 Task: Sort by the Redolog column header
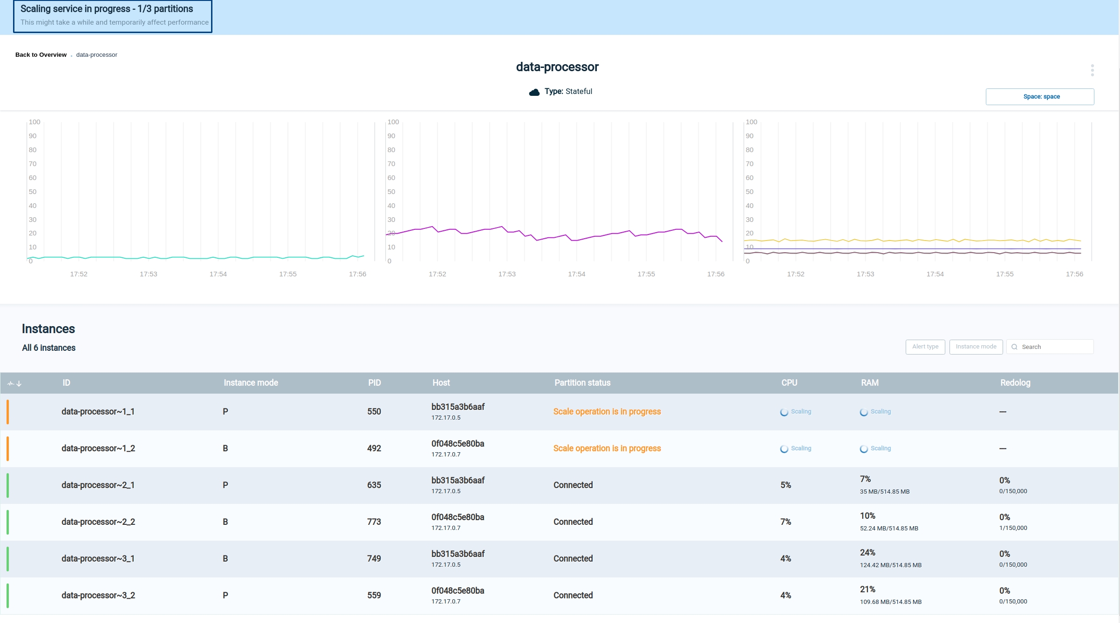tap(1015, 383)
